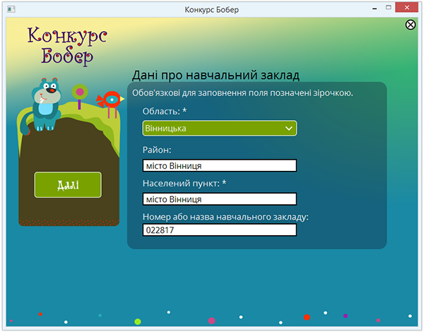The height and width of the screenshot is (332, 424).
Task: Click the heading Дані про навчальний заклад
Action: pos(216,75)
